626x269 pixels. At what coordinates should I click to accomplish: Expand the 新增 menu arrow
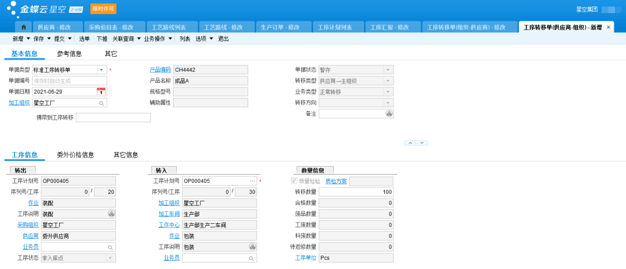(x=28, y=39)
